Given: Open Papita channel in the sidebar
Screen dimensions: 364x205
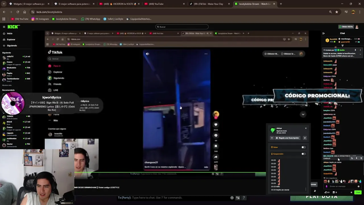Looking at the screenshot, I should click(16, 74).
